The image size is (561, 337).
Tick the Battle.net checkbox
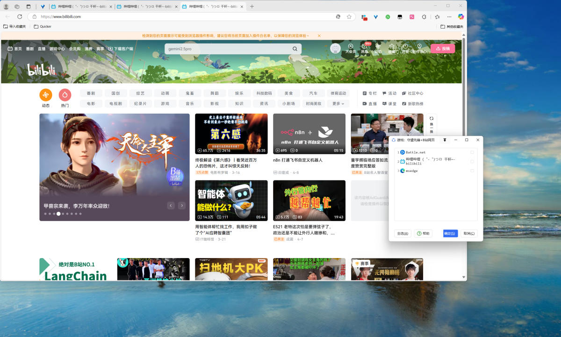point(472,152)
